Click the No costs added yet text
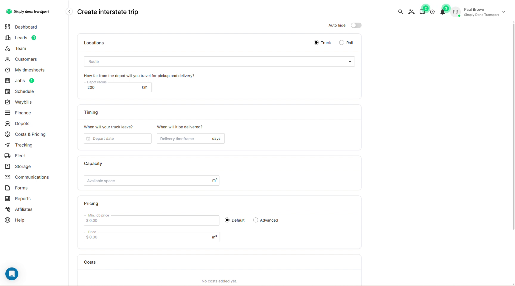This screenshot has height=286, width=515. click(219, 281)
